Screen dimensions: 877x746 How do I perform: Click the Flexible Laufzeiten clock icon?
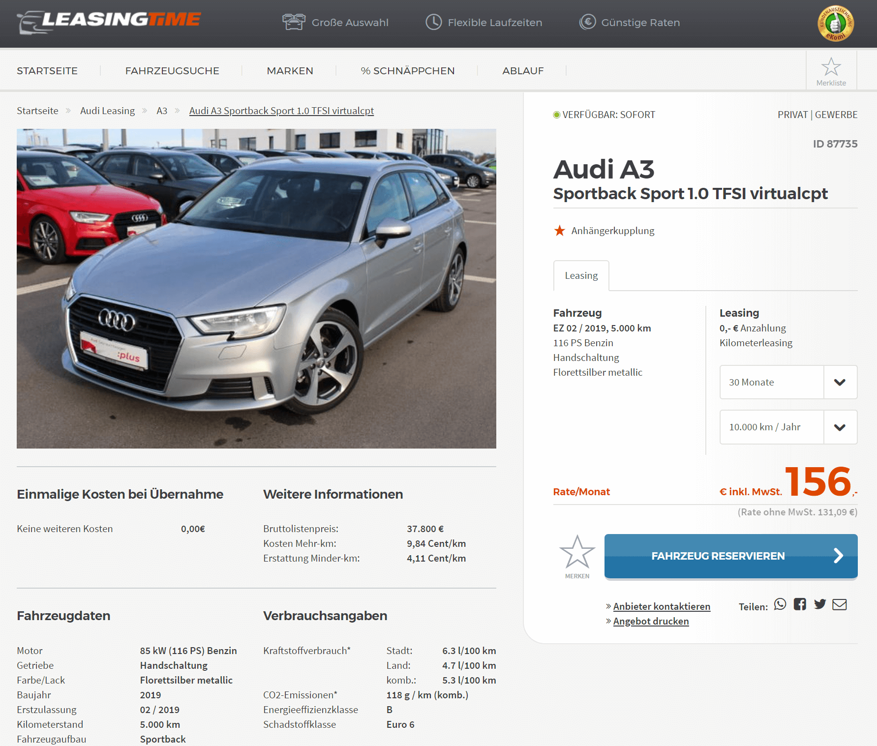(x=434, y=22)
